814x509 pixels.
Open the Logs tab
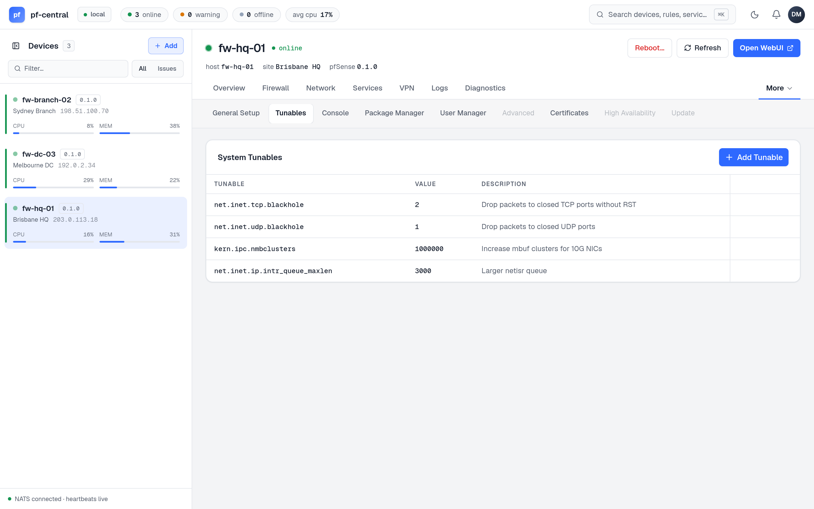(x=440, y=88)
